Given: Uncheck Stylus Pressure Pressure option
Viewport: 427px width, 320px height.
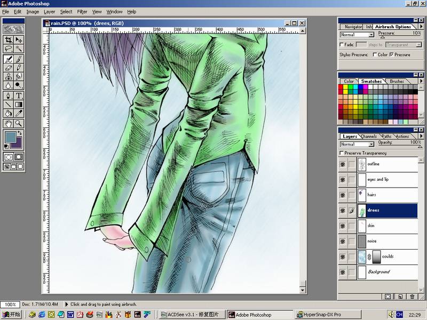Looking at the screenshot, I should click(391, 54).
